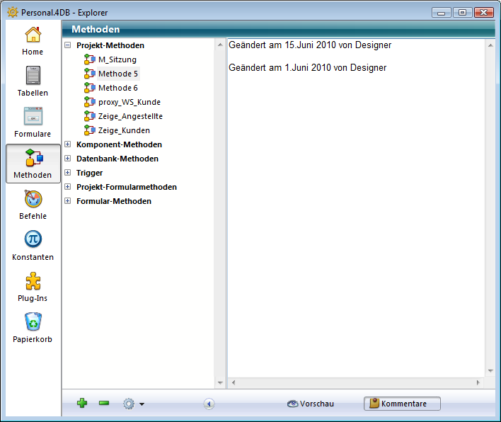Open the Plug-Ins puzzle icon
501x422 pixels.
[33, 286]
